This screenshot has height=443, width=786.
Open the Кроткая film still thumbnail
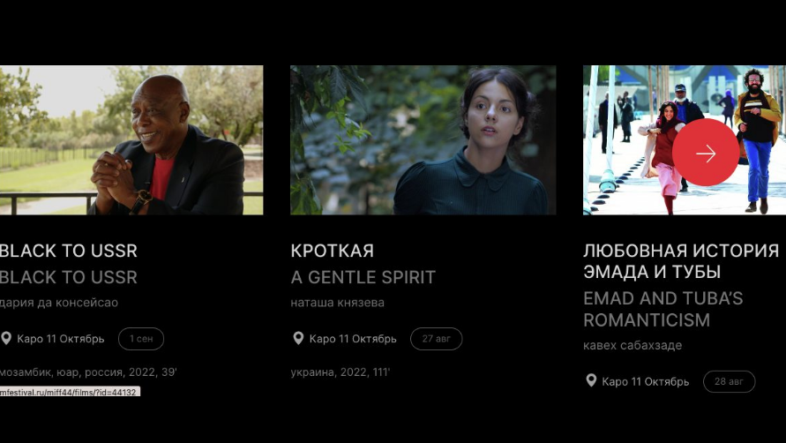pyautogui.click(x=423, y=140)
